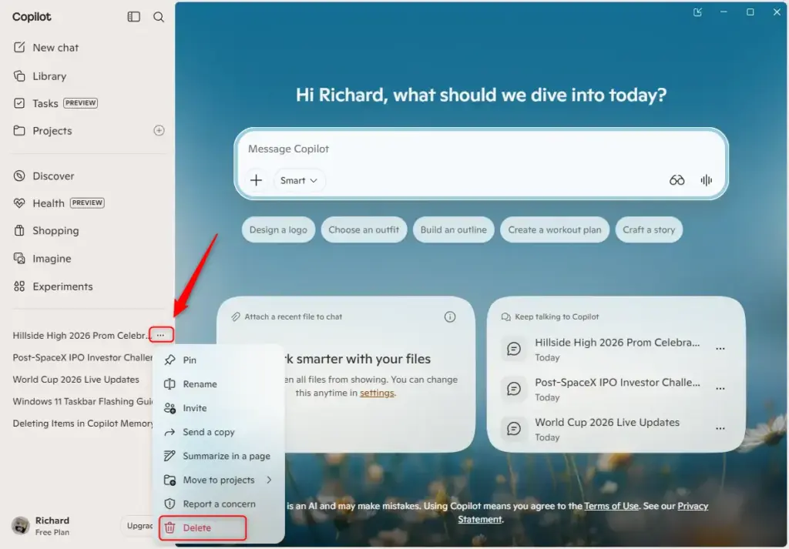Viewport: 789px width, 549px height.
Task: Add a new project with plus icon
Action: (159, 131)
